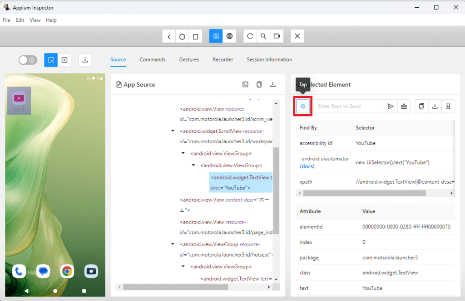
Task: Switch to Web/Hybrid App mode globe
Action: click(229, 36)
